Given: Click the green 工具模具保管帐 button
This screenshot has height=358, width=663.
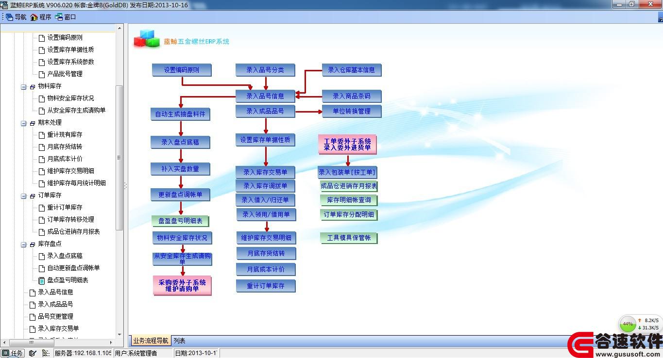Looking at the screenshot, I should coord(349,238).
